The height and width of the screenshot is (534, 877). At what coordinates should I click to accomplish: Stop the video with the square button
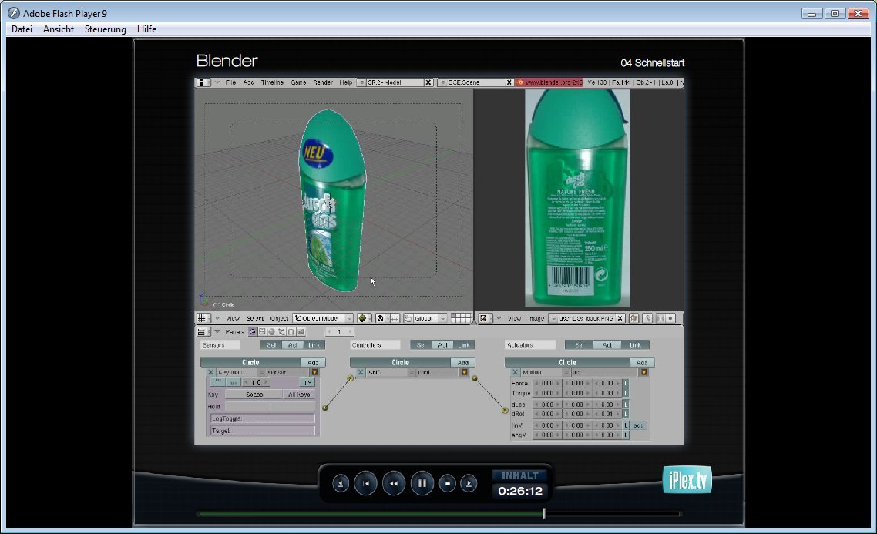pos(447,483)
